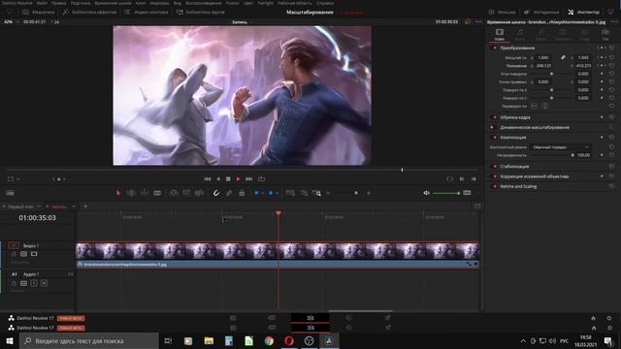The height and width of the screenshot is (349, 621).
Task: Switch to Inspector File tab
Action: pos(605,35)
